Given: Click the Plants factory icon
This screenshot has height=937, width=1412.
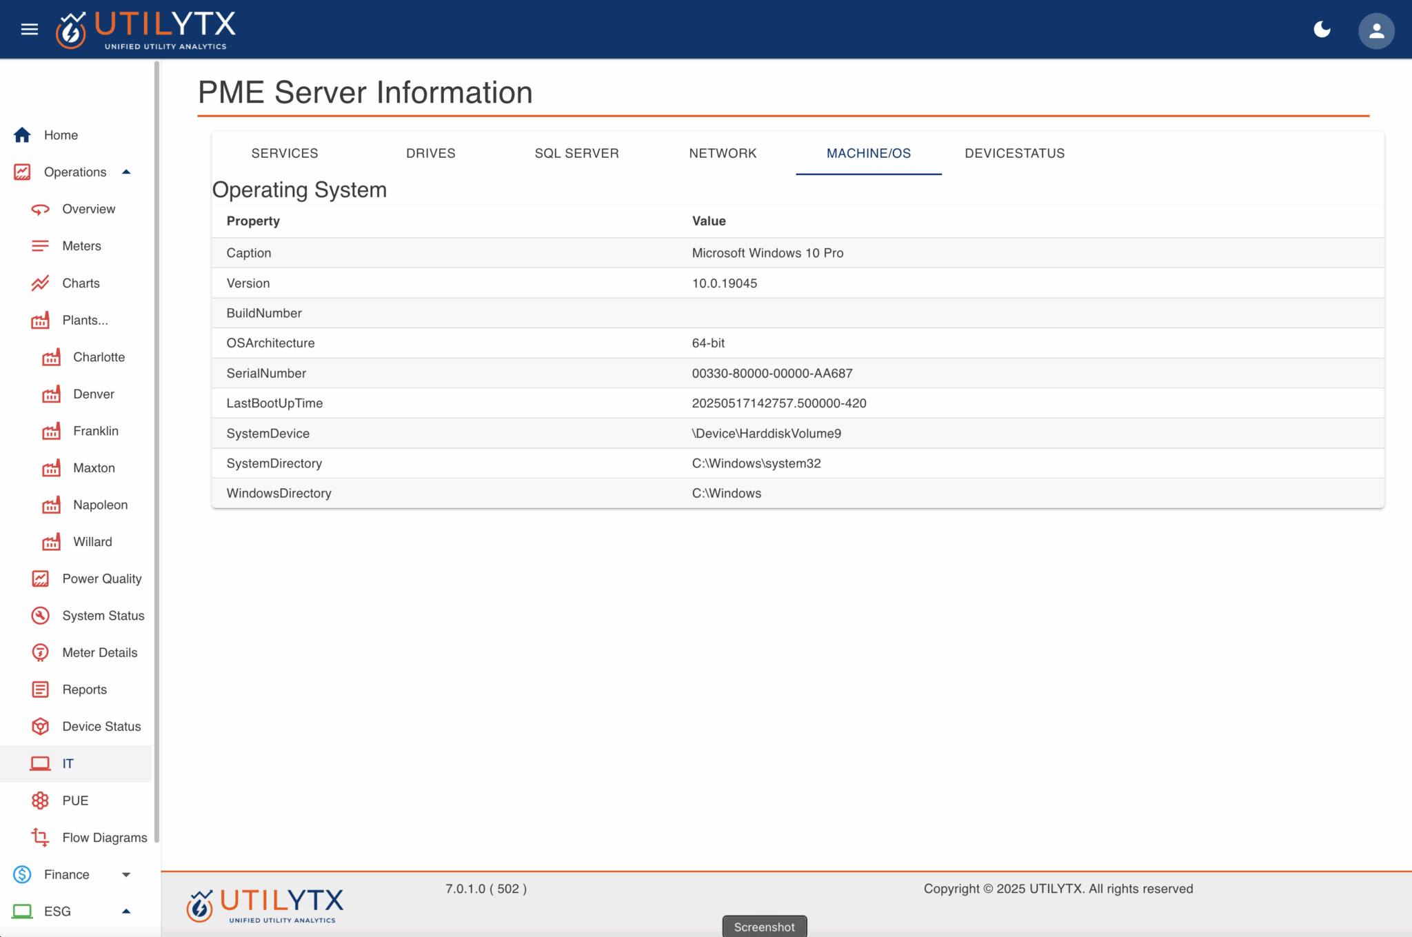Looking at the screenshot, I should (40, 320).
